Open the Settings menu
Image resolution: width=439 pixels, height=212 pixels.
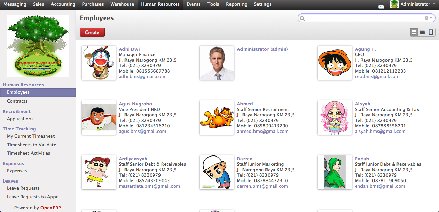pyautogui.click(x=263, y=4)
